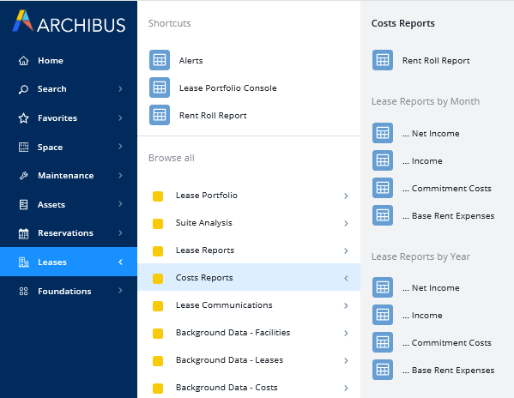Image resolution: width=514 pixels, height=398 pixels.
Task: Click yellow square beside Background Data - Leases
Action: [158, 360]
